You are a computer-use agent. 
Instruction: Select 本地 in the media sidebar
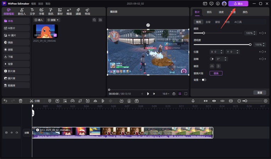tap(16, 21)
